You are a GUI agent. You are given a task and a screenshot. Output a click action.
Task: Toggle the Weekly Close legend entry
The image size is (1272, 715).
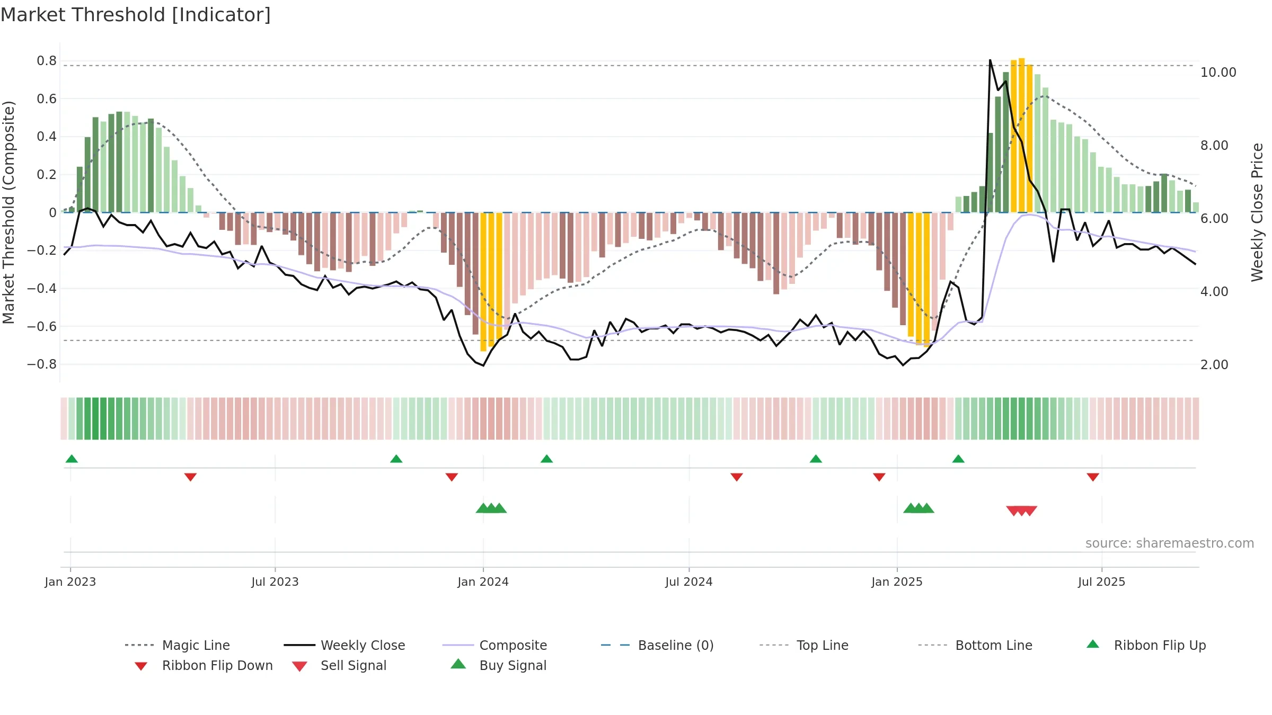tap(344, 645)
